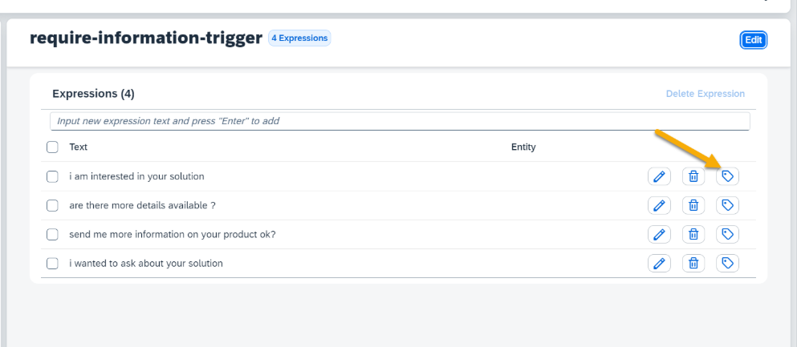Delete "are there more details available ?" expression
This screenshot has width=797, height=347.
(x=693, y=205)
